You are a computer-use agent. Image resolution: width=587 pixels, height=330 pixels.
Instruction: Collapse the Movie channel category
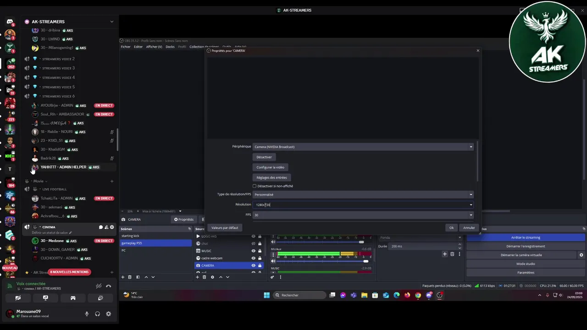(38, 181)
